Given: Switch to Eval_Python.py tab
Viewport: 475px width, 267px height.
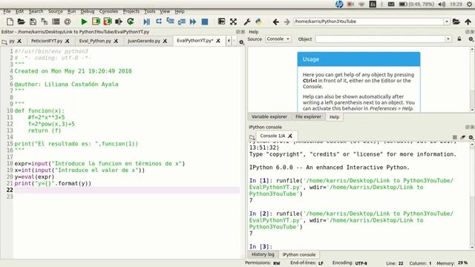Looking at the screenshot, I should point(95,41).
